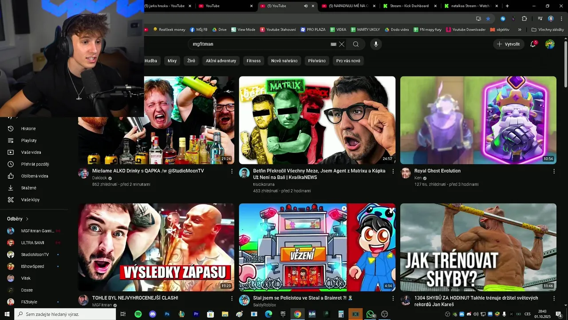Select the Hudba filter chip
The height and width of the screenshot is (320, 568).
pyautogui.click(x=151, y=60)
